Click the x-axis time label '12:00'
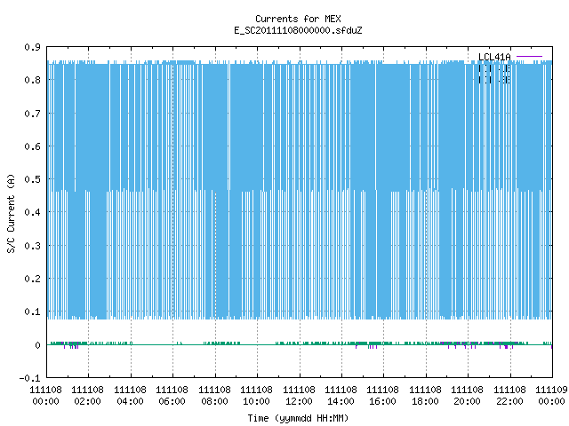 299,401
